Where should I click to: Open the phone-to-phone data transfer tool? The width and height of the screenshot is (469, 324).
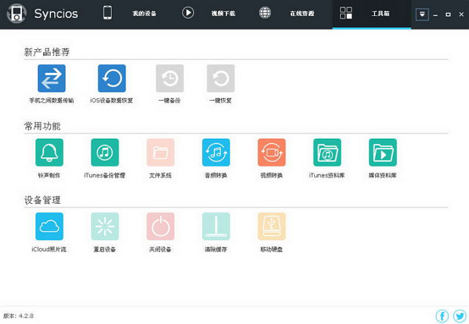[x=52, y=79]
